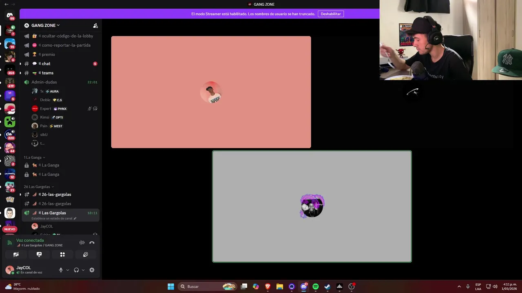The height and width of the screenshot is (293, 522).
Task: Collapse the 26 Las Gargolas category
Action: [39, 187]
